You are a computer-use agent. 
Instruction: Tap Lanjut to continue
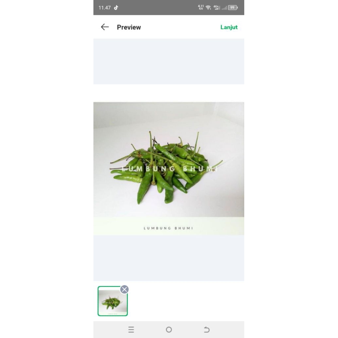coord(229,27)
